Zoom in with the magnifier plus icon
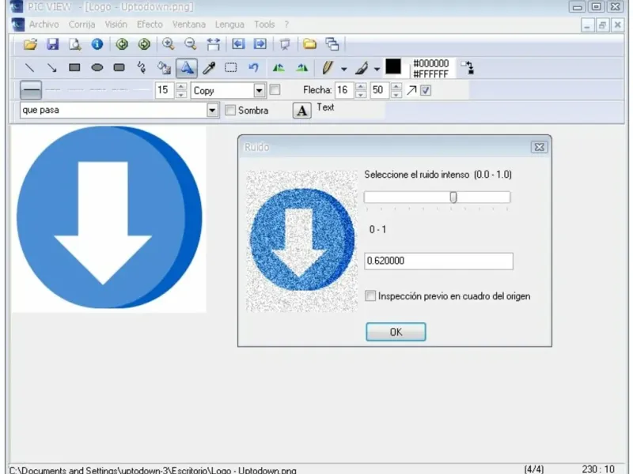Image resolution: width=633 pixels, height=474 pixels. tap(168, 44)
